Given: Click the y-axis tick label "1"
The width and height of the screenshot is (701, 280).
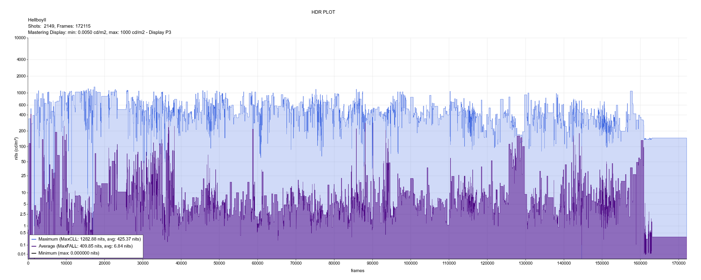Looking at the screenshot, I should point(24,226).
